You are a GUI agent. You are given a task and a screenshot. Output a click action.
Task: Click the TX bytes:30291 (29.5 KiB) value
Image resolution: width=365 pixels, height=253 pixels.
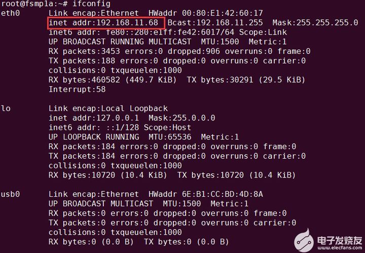(x=246, y=80)
